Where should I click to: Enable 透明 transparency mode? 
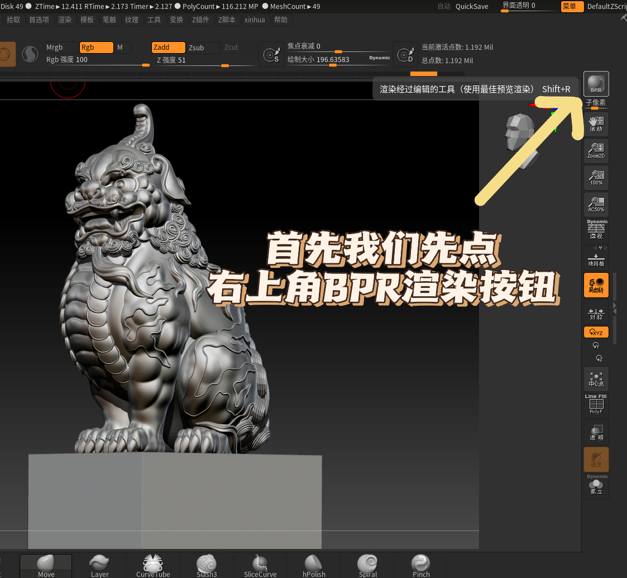[x=596, y=432]
